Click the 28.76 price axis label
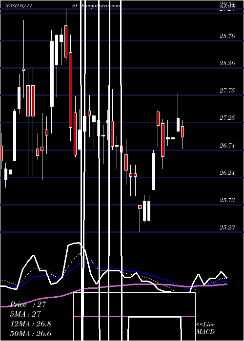Viewport: 244px width, 341px height. [x=227, y=36]
